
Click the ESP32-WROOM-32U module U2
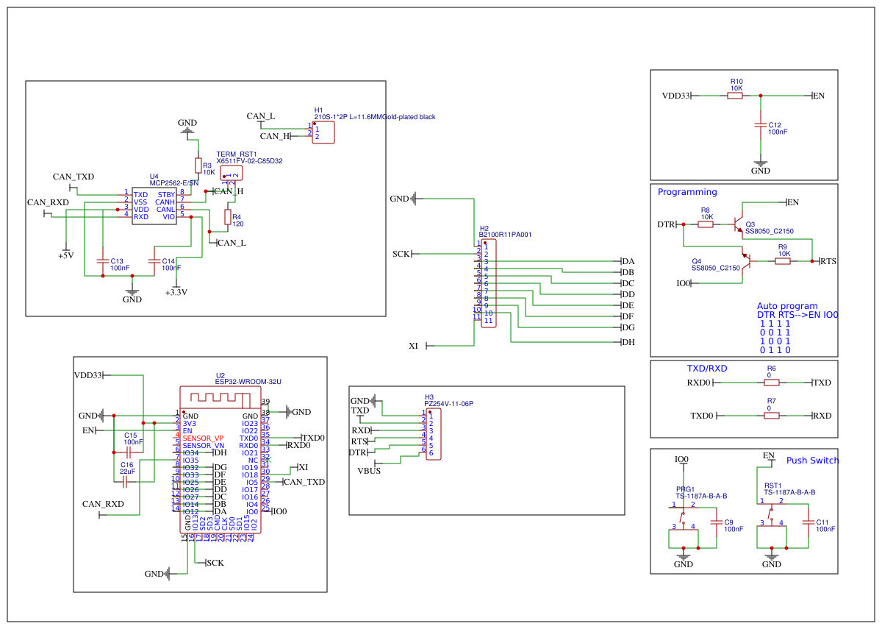pyautogui.click(x=220, y=460)
